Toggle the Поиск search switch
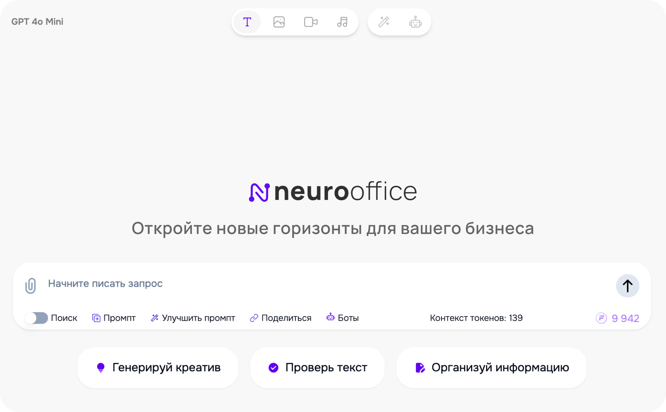Screen dimensions: 666x412 tap(36, 318)
